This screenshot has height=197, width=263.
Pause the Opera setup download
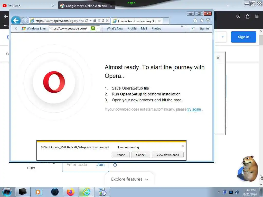[121, 155]
